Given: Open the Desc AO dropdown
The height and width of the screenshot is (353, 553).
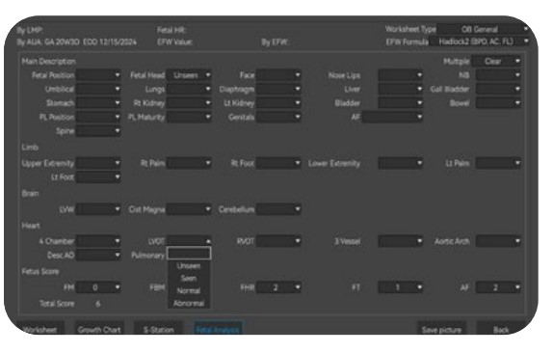Looking at the screenshot, I should (98, 255).
